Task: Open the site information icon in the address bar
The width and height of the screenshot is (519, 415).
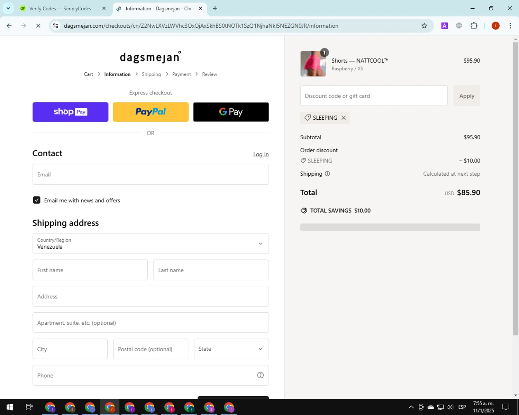Action: point(56,26)
